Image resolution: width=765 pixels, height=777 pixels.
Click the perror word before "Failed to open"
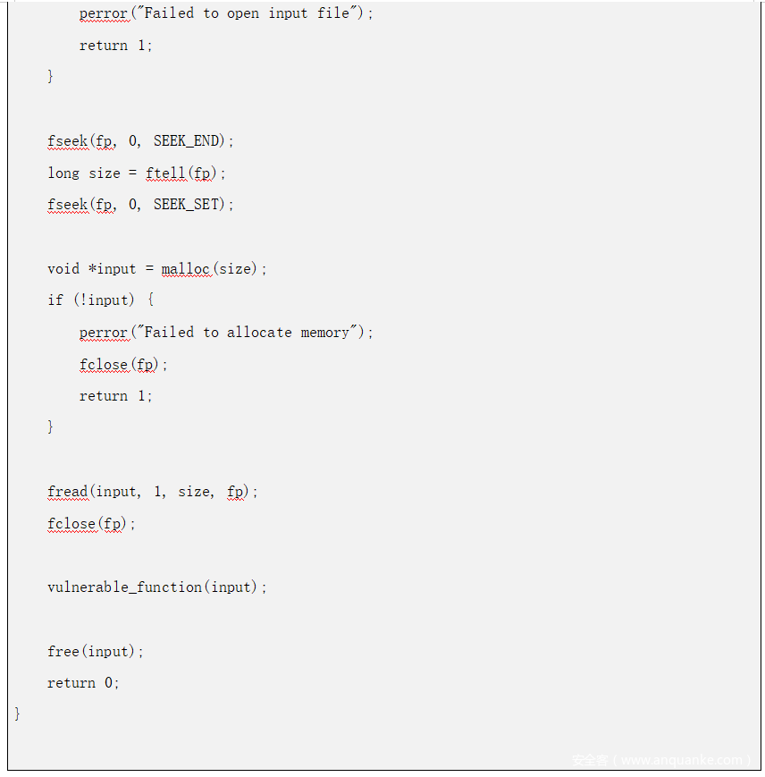tap(104, 13)
